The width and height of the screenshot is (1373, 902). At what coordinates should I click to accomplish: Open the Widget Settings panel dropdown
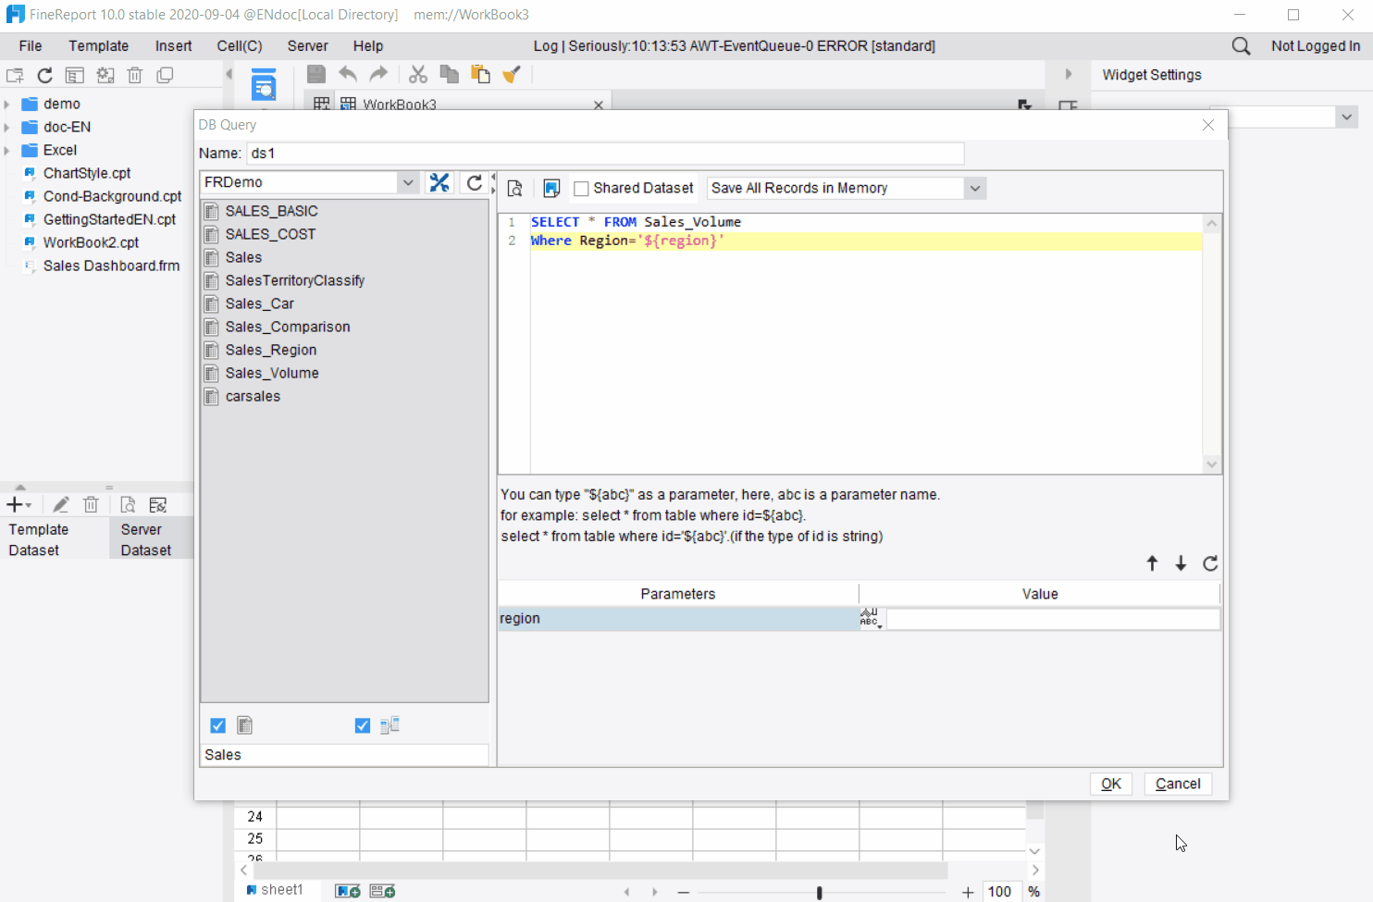point(1346,117)
